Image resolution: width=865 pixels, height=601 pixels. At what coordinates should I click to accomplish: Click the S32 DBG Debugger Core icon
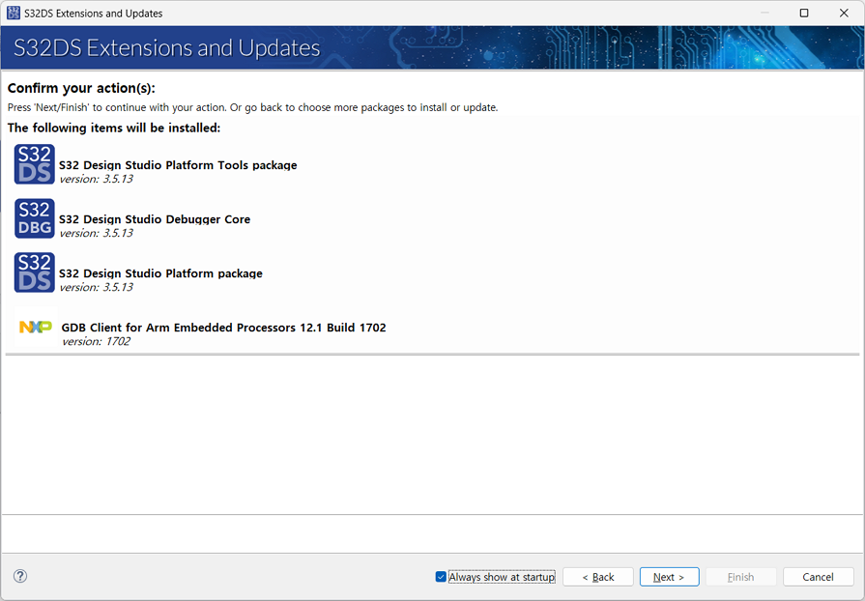tap(33, 218)
